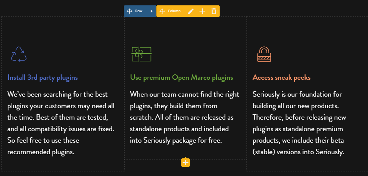Delete the column using the trash icon
Image resolution: width=368 pixels, height=176 pixels.
(x=214, y=11)
